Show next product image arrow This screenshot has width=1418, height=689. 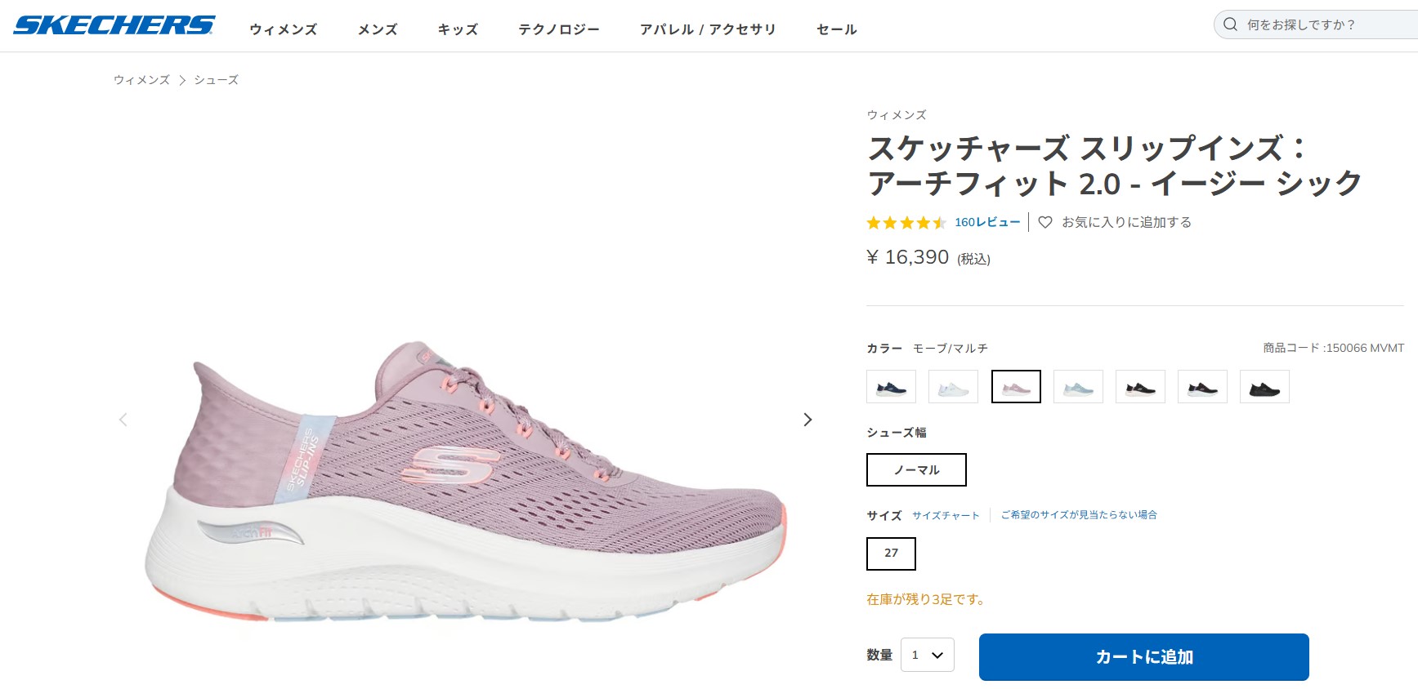(807, 420)
